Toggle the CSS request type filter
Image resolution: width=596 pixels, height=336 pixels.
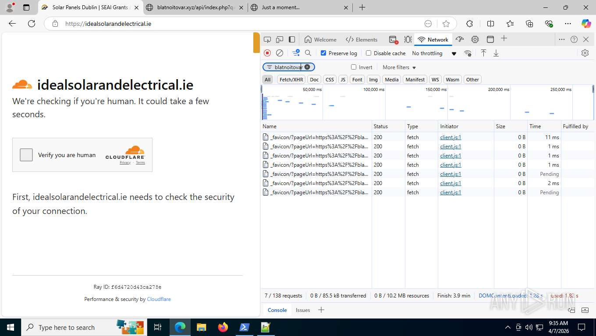[x=330, y=80]
